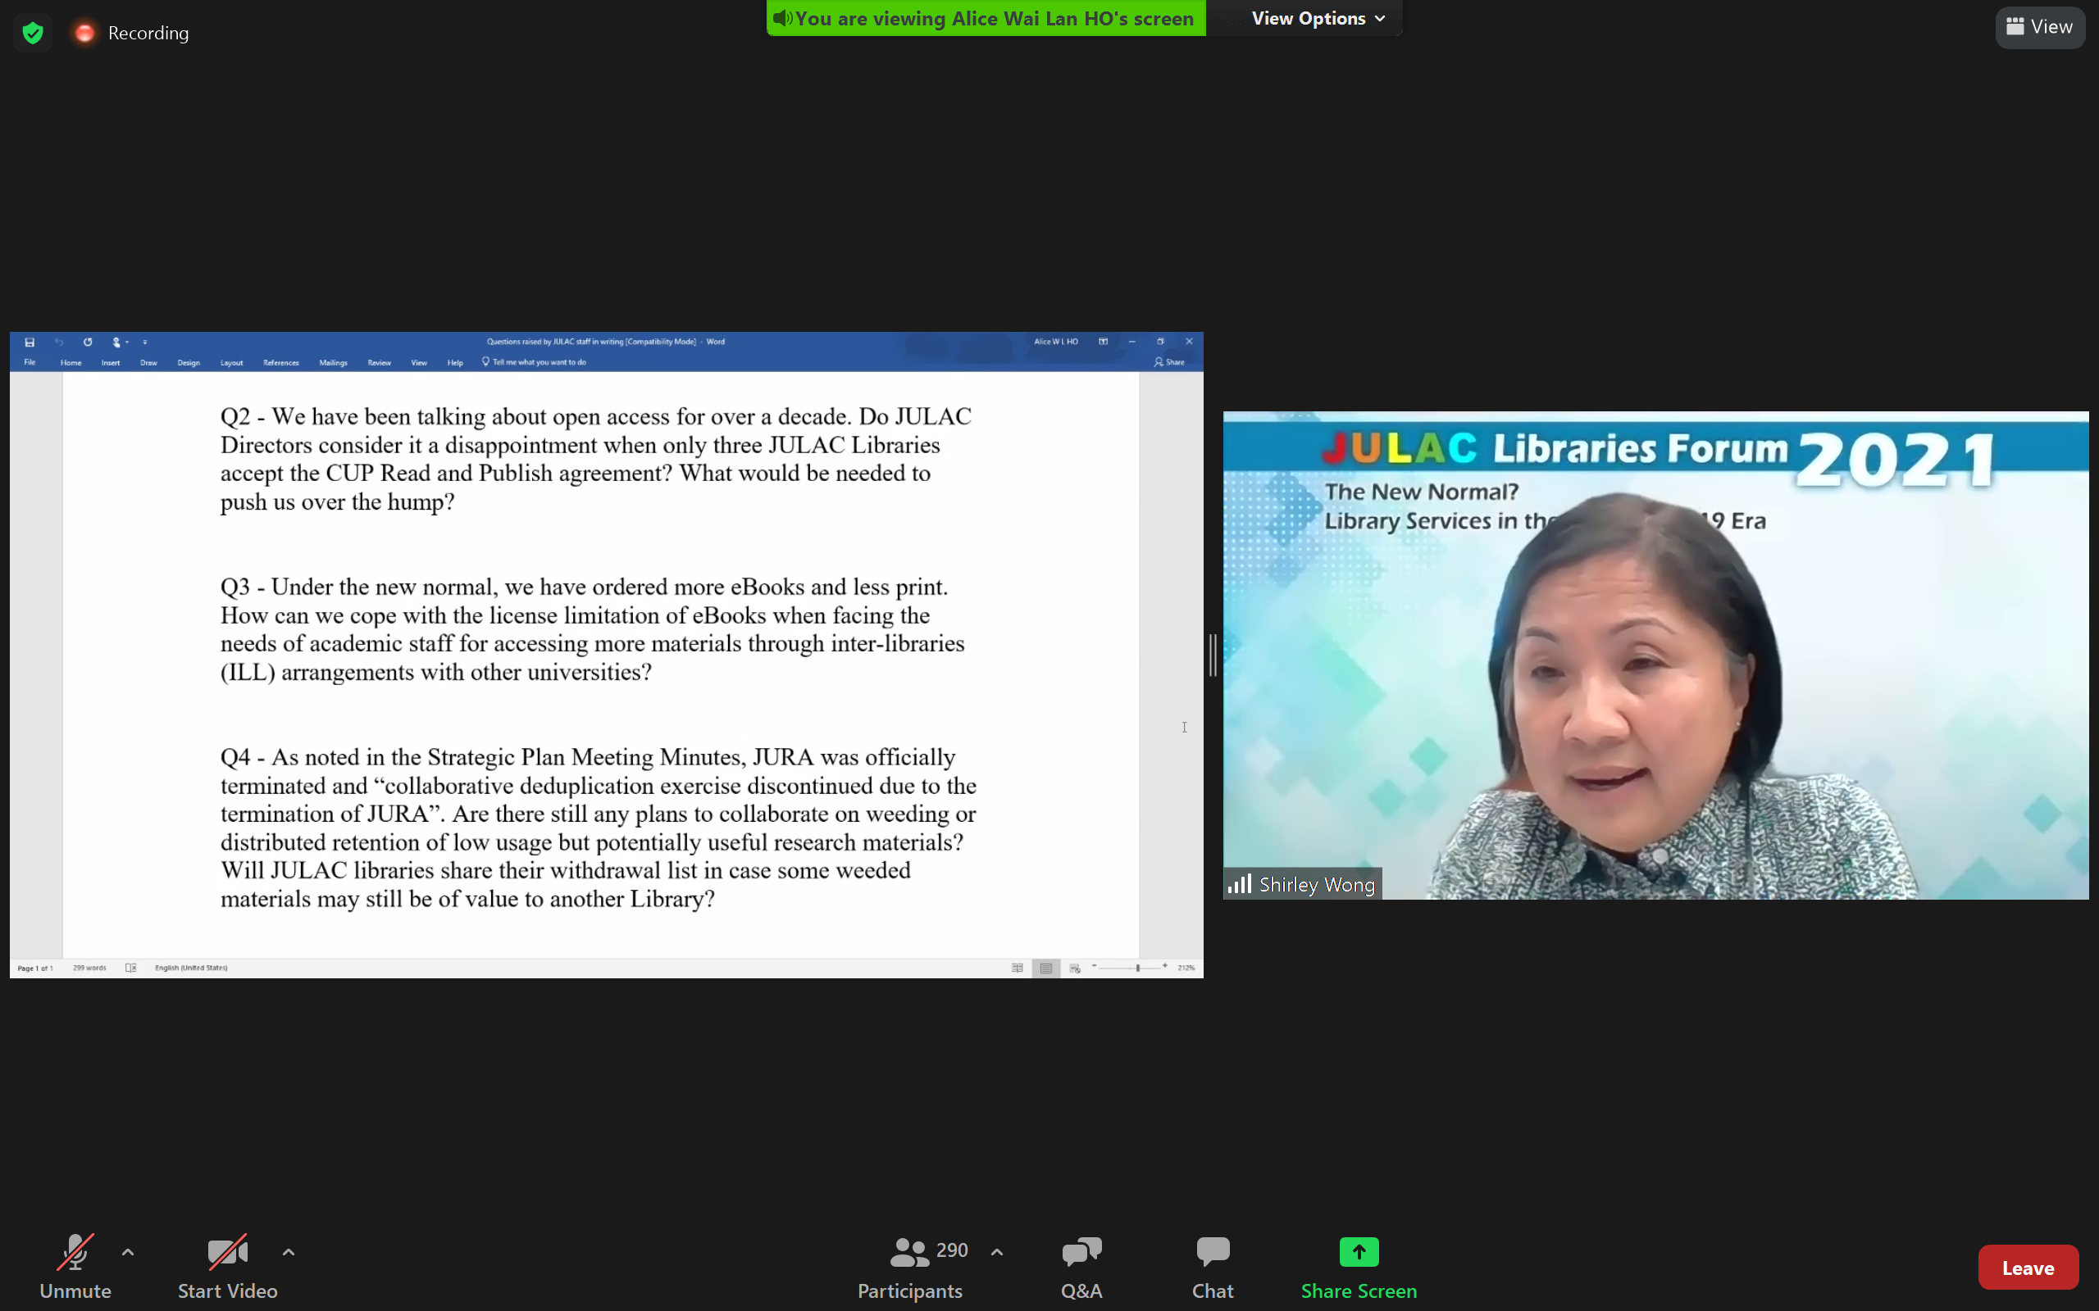Click Shirley Wong's video thumbnail

coord(1655,655)
